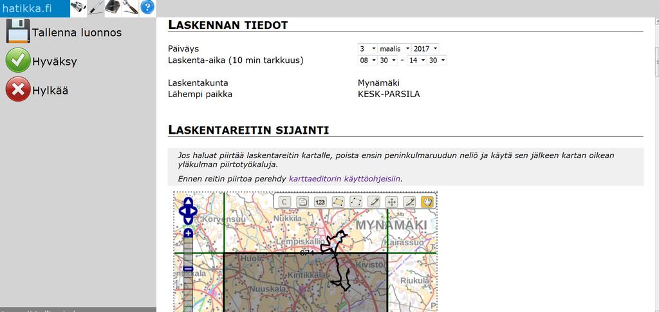The image size is (659, 312).
Task: Reject with the Hylkää label
Action: 50,90
